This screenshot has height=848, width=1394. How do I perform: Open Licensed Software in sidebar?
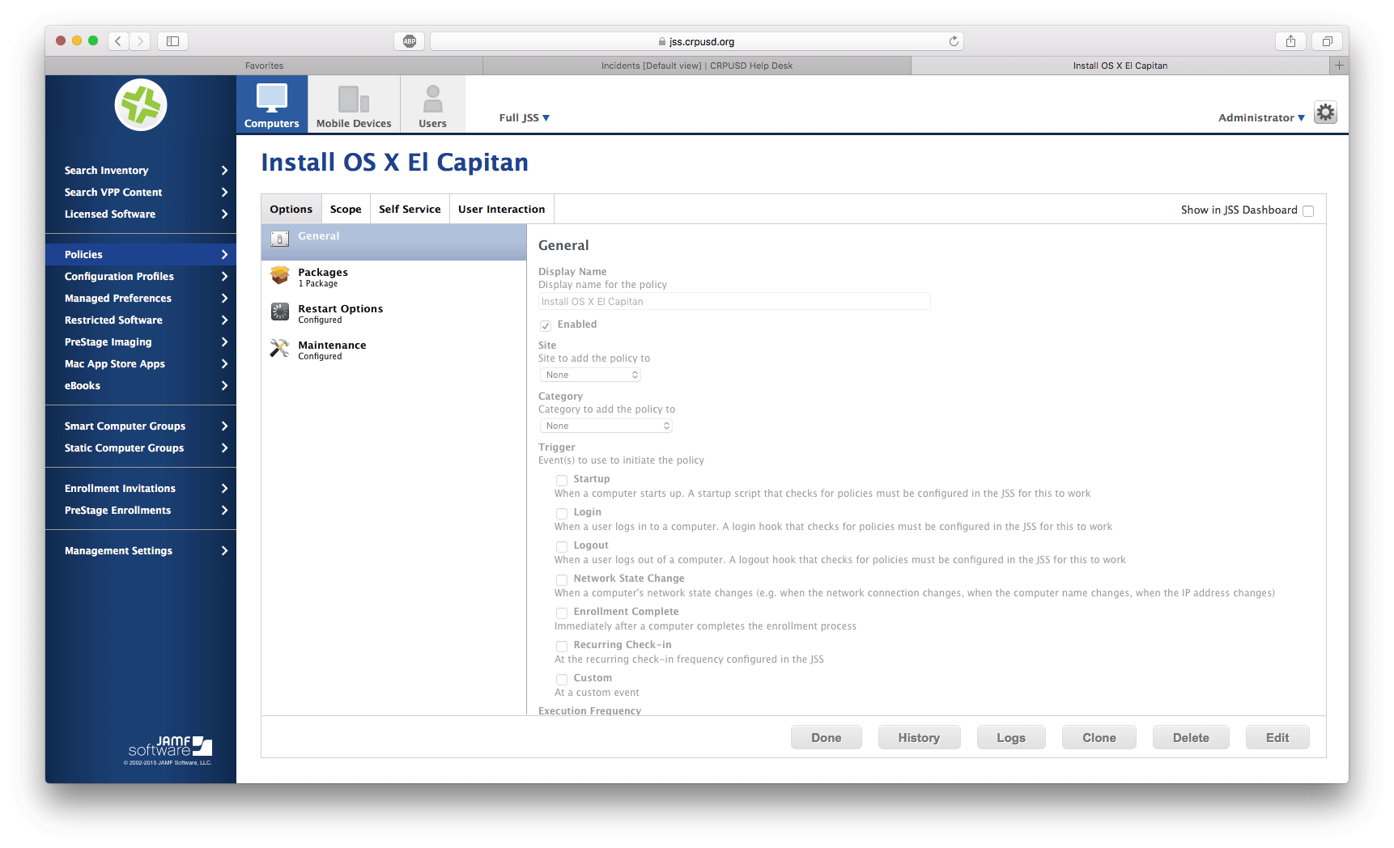coord(141,214)
